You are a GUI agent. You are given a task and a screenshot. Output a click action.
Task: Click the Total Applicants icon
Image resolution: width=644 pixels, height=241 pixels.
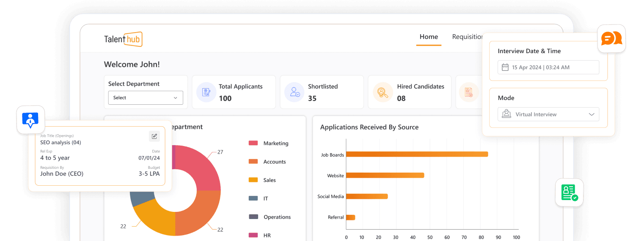(x=206, y=92)
